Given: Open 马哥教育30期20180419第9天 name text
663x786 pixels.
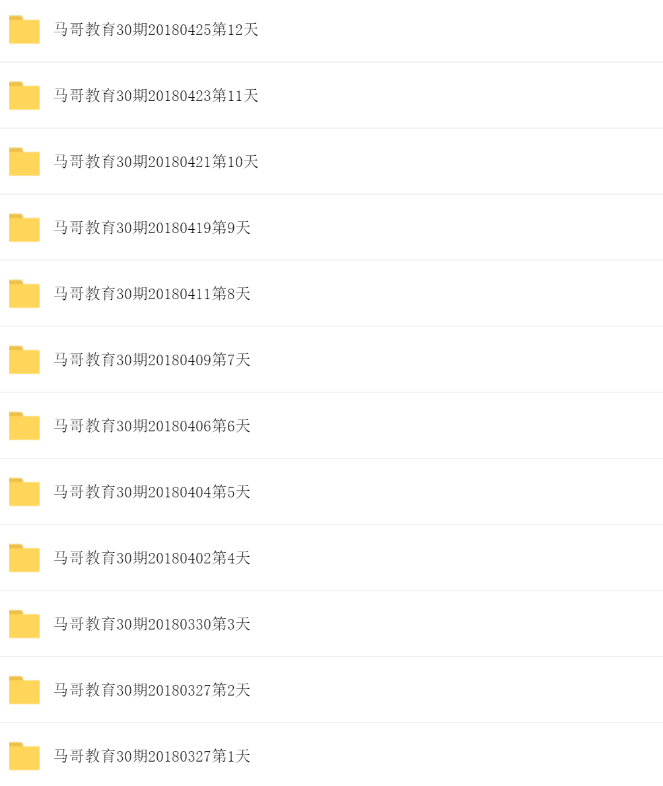Looking at the screenshot, I should tap(152, 228).
